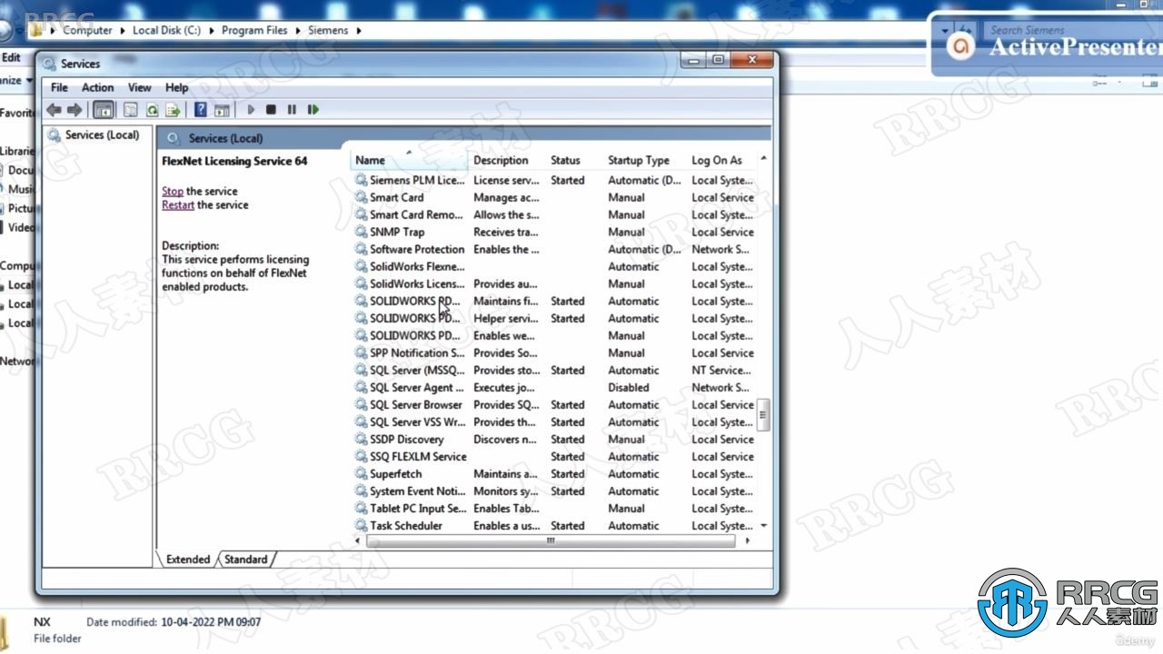
Task: Open the Help menu in Services
Action: (x=176, y=87)
